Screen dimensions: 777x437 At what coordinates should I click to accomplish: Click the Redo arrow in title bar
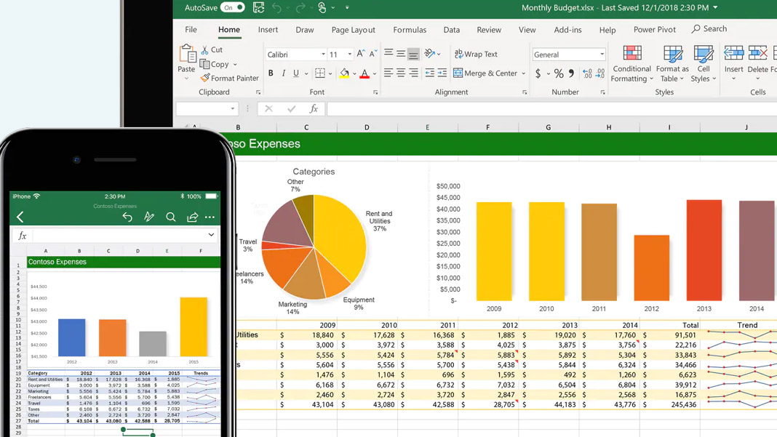[300, 7]
